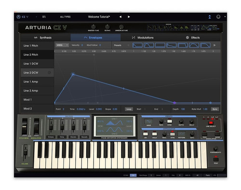This screenshot has height=190, width=241.
Task: Switch to the Synthesis tab
Action: point(45,38)
